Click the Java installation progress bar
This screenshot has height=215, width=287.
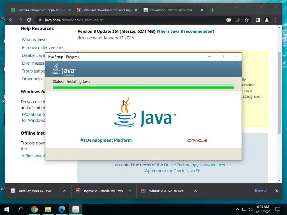coord(143,87)
